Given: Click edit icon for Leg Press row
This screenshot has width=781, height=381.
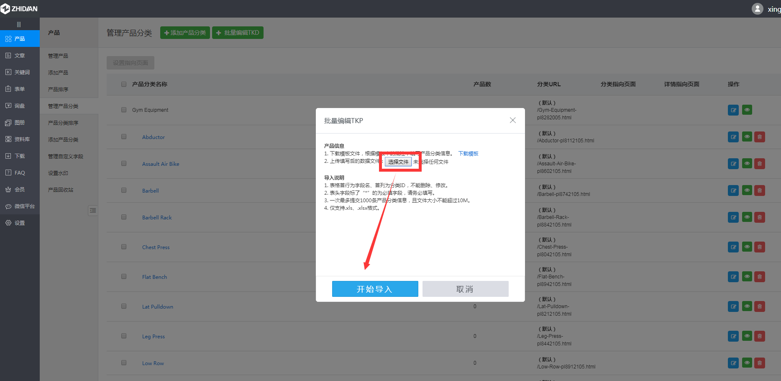Looking at the screenshot, I should 733,336.
